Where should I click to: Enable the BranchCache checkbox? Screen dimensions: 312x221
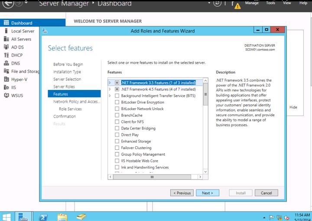pos(117,115)
